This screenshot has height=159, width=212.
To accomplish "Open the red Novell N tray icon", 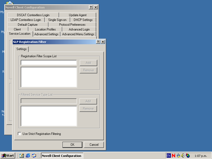I will (174, 156).
